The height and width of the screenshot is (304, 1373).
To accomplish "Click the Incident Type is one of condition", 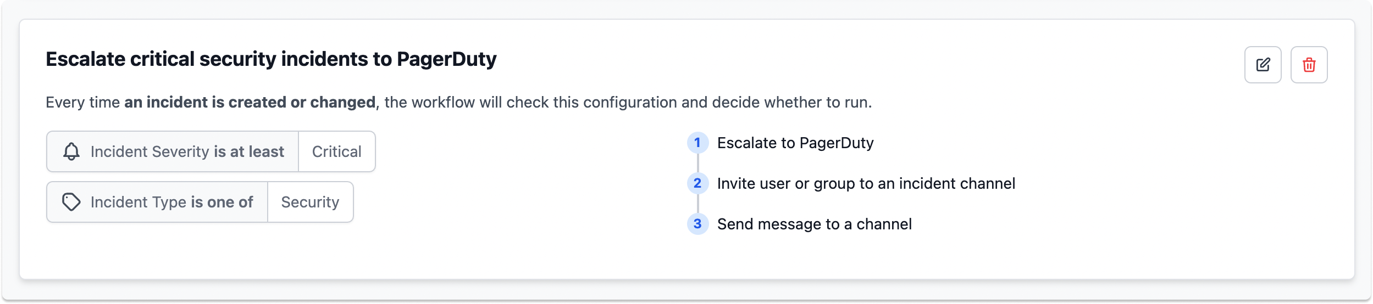I will coord(157,202).
